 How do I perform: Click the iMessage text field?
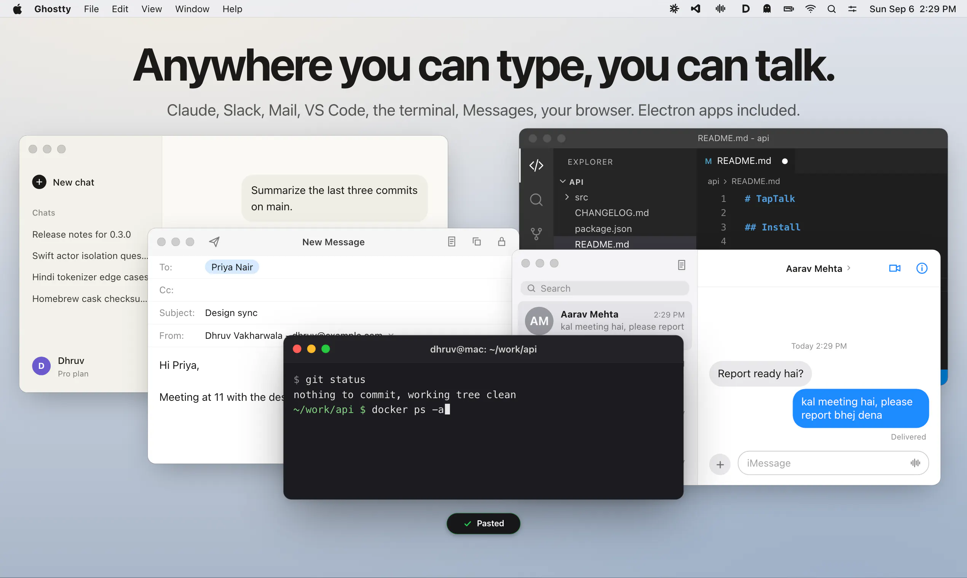pyautogui.click(x=833, y=463)
